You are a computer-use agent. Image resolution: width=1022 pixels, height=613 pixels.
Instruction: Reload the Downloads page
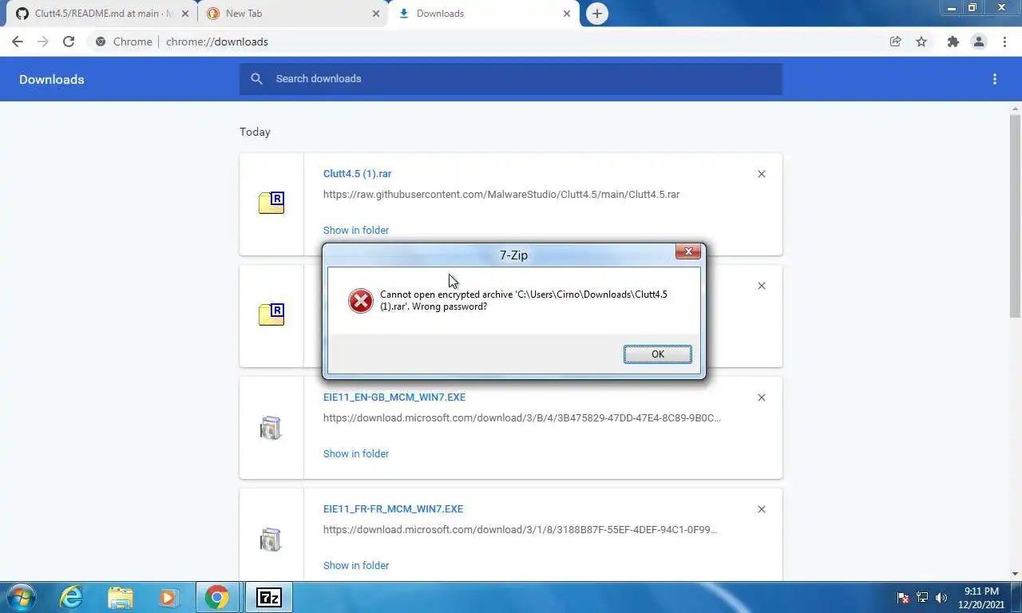click(69, 42)
